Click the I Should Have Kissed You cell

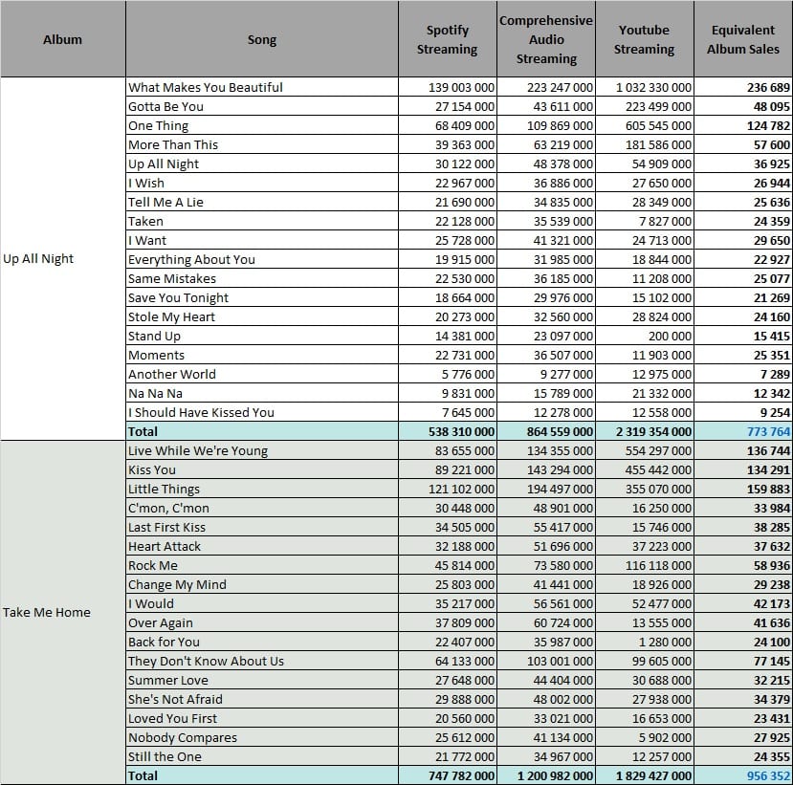pos(262,412)
